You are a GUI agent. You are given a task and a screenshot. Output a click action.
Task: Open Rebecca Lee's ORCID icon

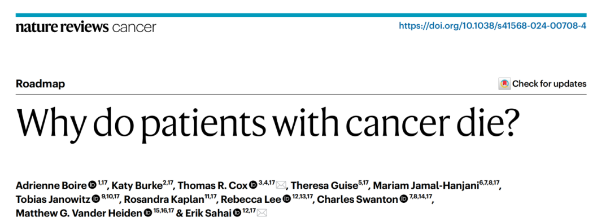tap(287, 199)
